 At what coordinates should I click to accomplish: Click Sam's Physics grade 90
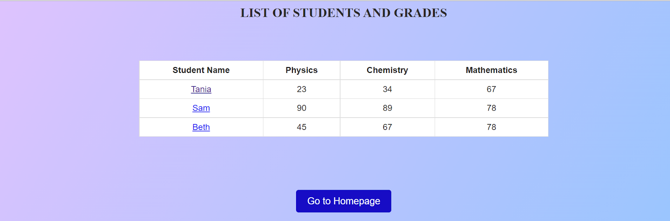point(301,108)
